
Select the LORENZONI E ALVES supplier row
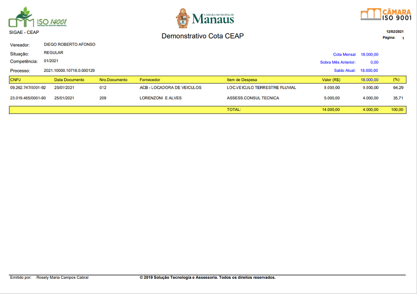[160, 98]
